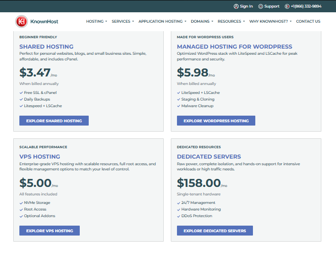Screen dimensions: 336x253
Task: Click Explore VPS Hosting button
Action: point(50,231)
